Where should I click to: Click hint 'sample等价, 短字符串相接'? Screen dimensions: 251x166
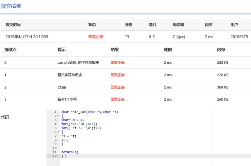point(78,63)
